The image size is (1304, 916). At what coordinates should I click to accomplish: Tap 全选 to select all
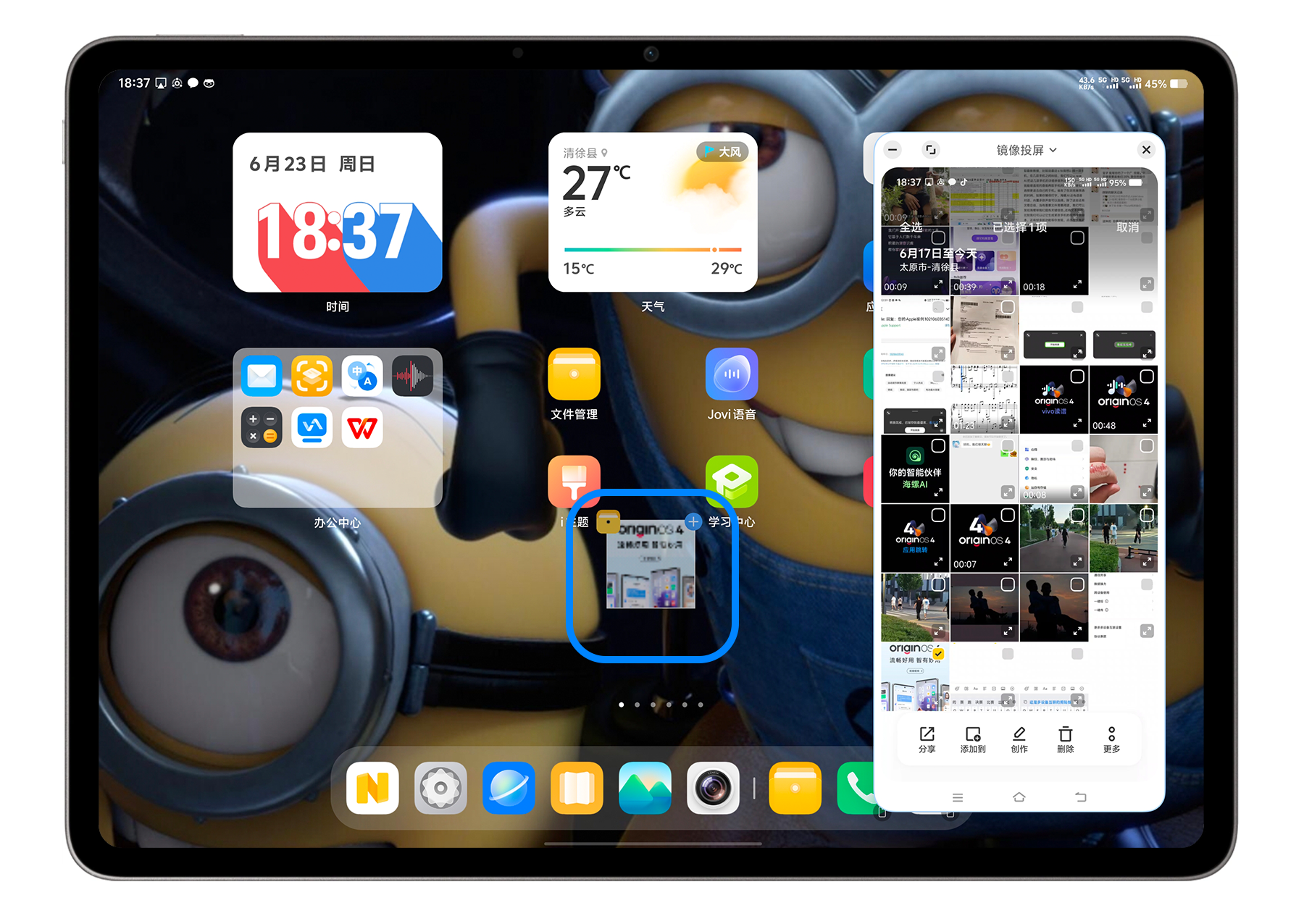tap(911, 227)
